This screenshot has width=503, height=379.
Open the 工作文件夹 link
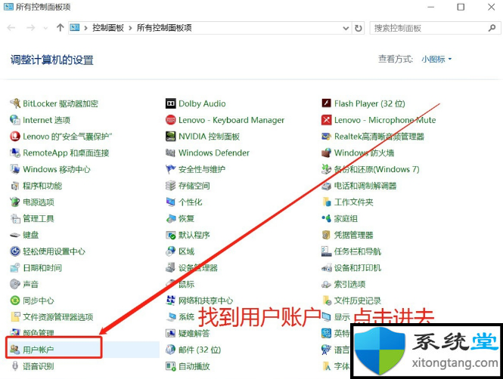(x=353, y=202)
